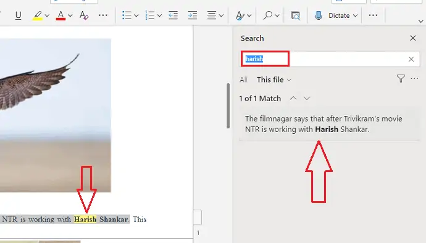Go to the previous match chevron
The height and width of the screenshot is (243, 426).
[293, 98]
